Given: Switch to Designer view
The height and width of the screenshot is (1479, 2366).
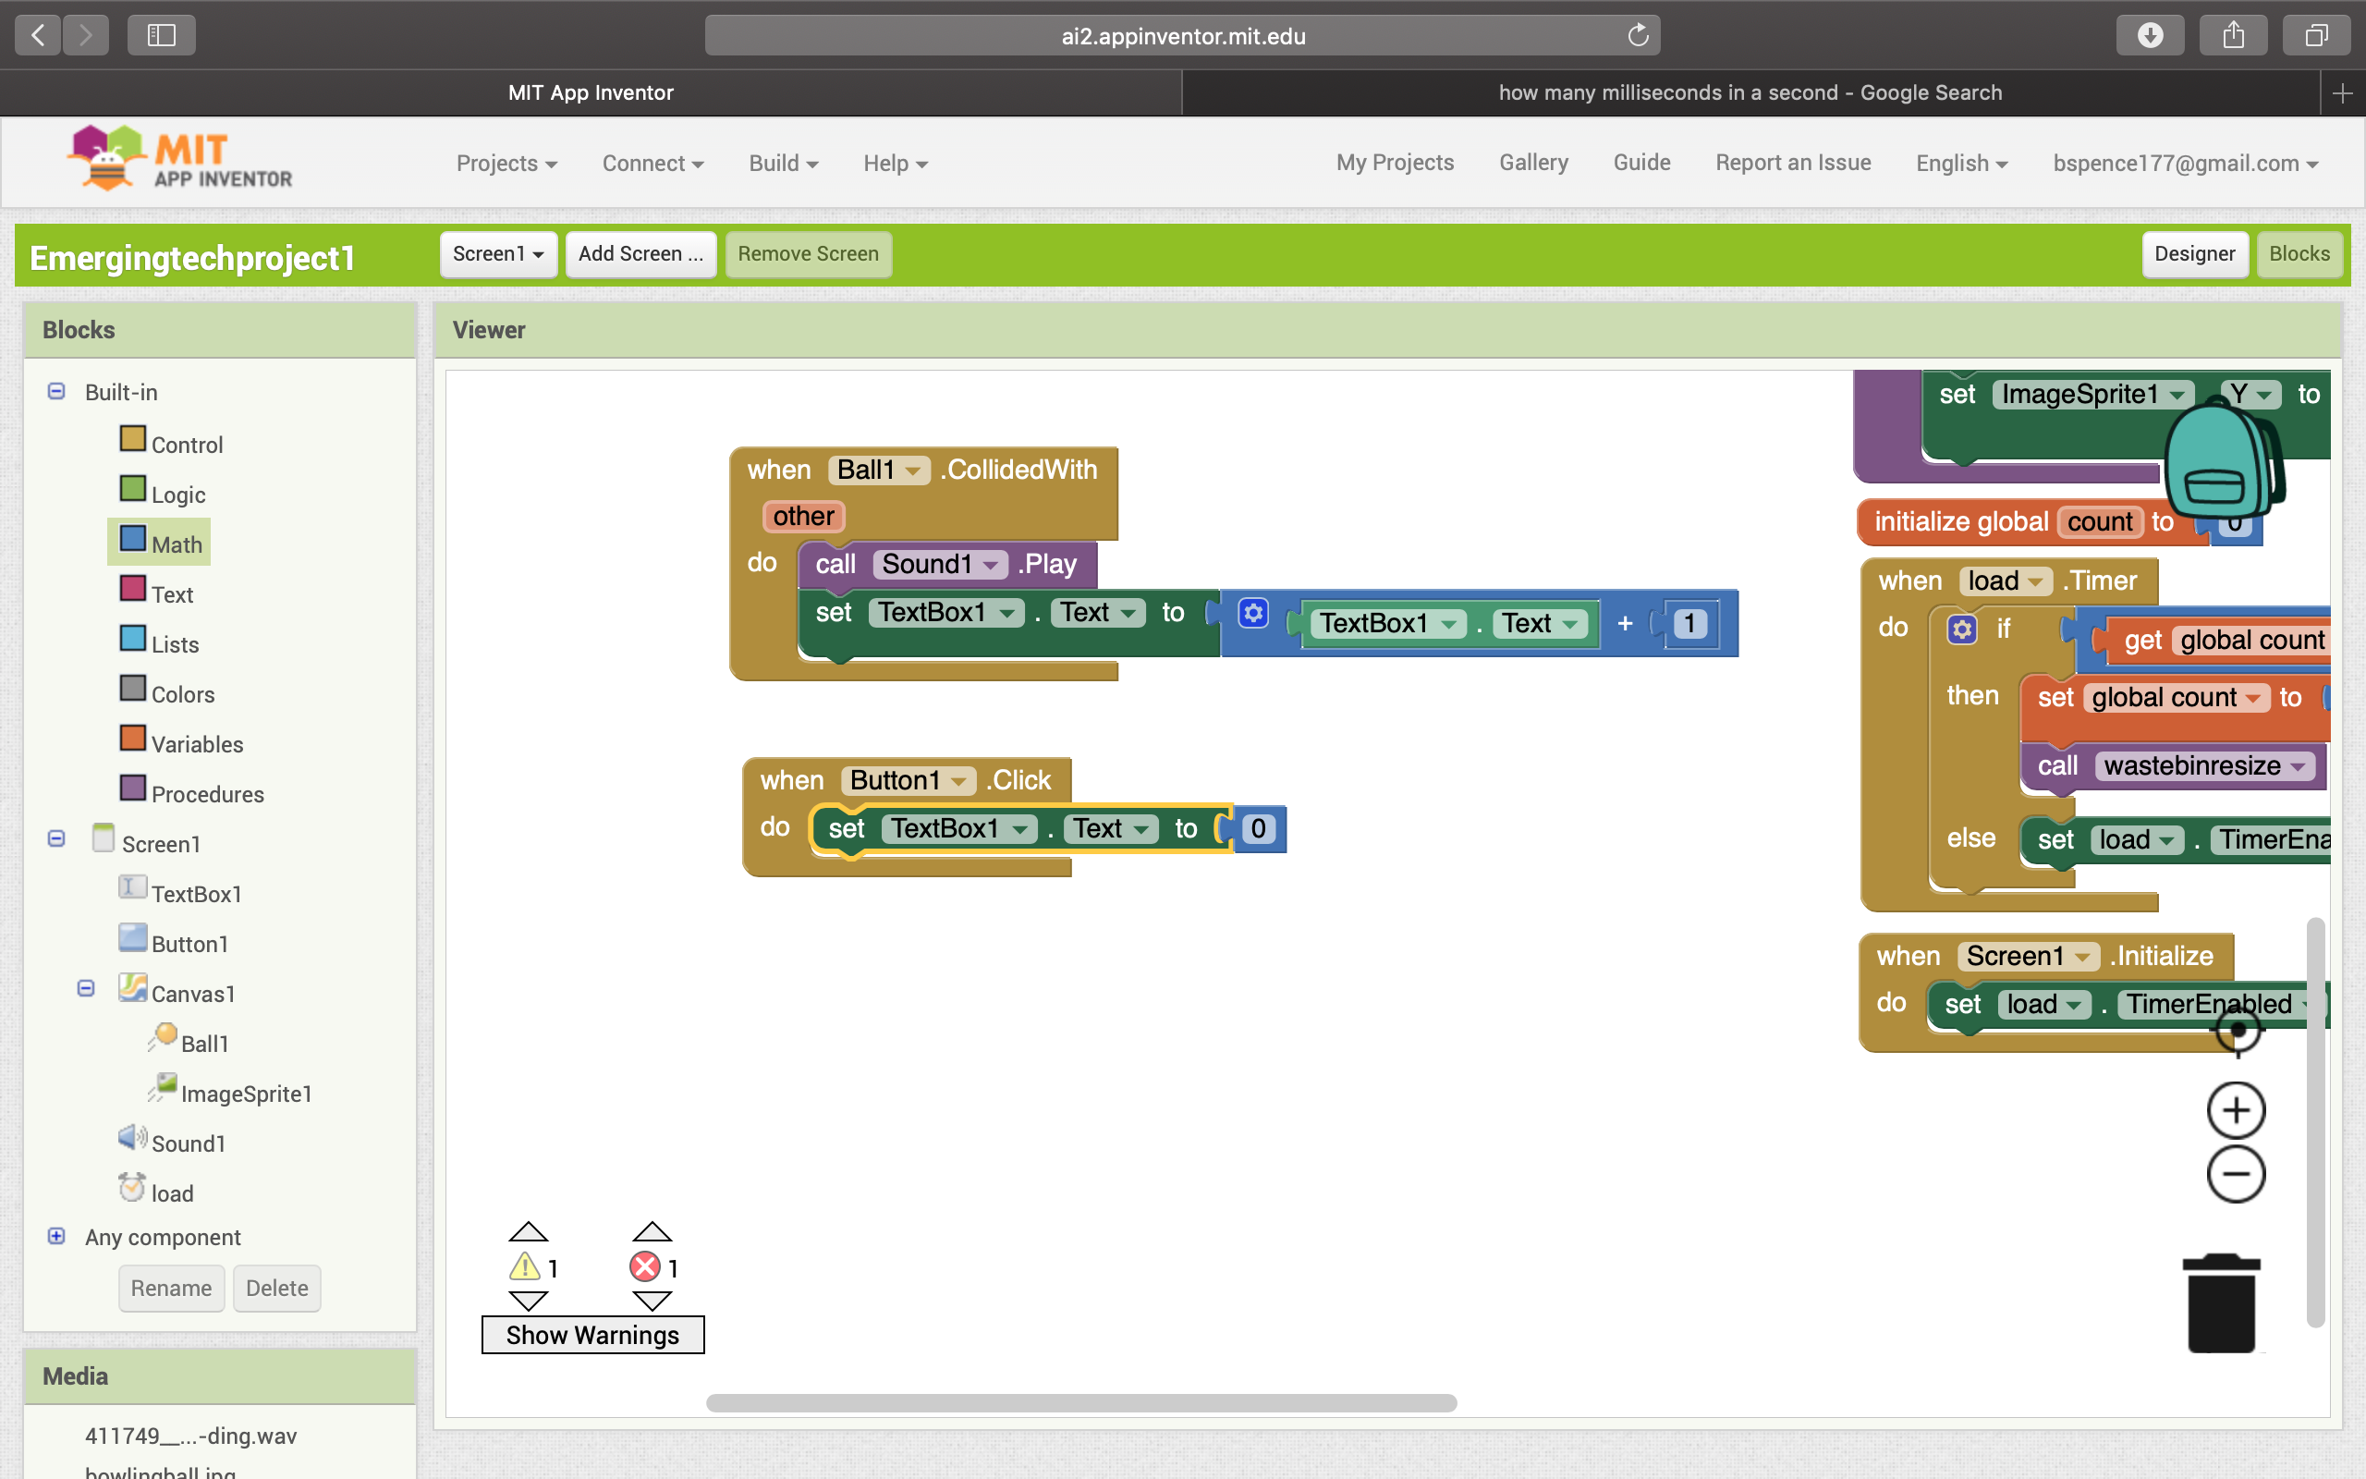Looking at the screenshot, I should [2194, 254].
